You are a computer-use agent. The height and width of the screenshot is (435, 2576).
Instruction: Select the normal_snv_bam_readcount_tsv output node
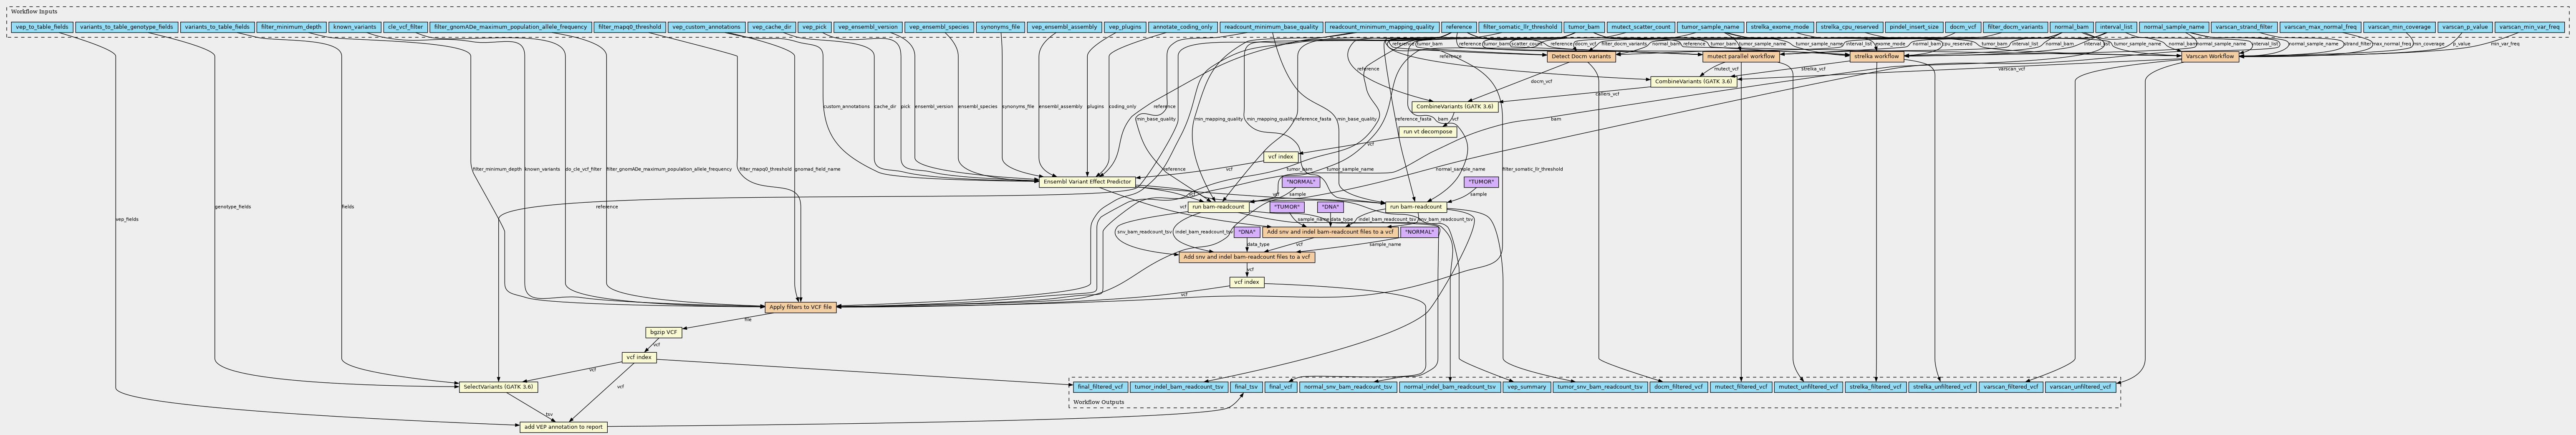pyautogui.click(x=1348, y=387)
